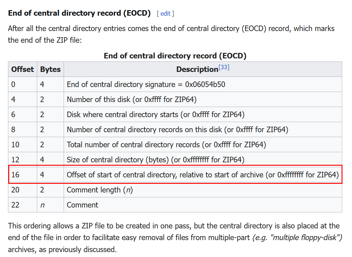Click the Description column header text

[197, 69]
